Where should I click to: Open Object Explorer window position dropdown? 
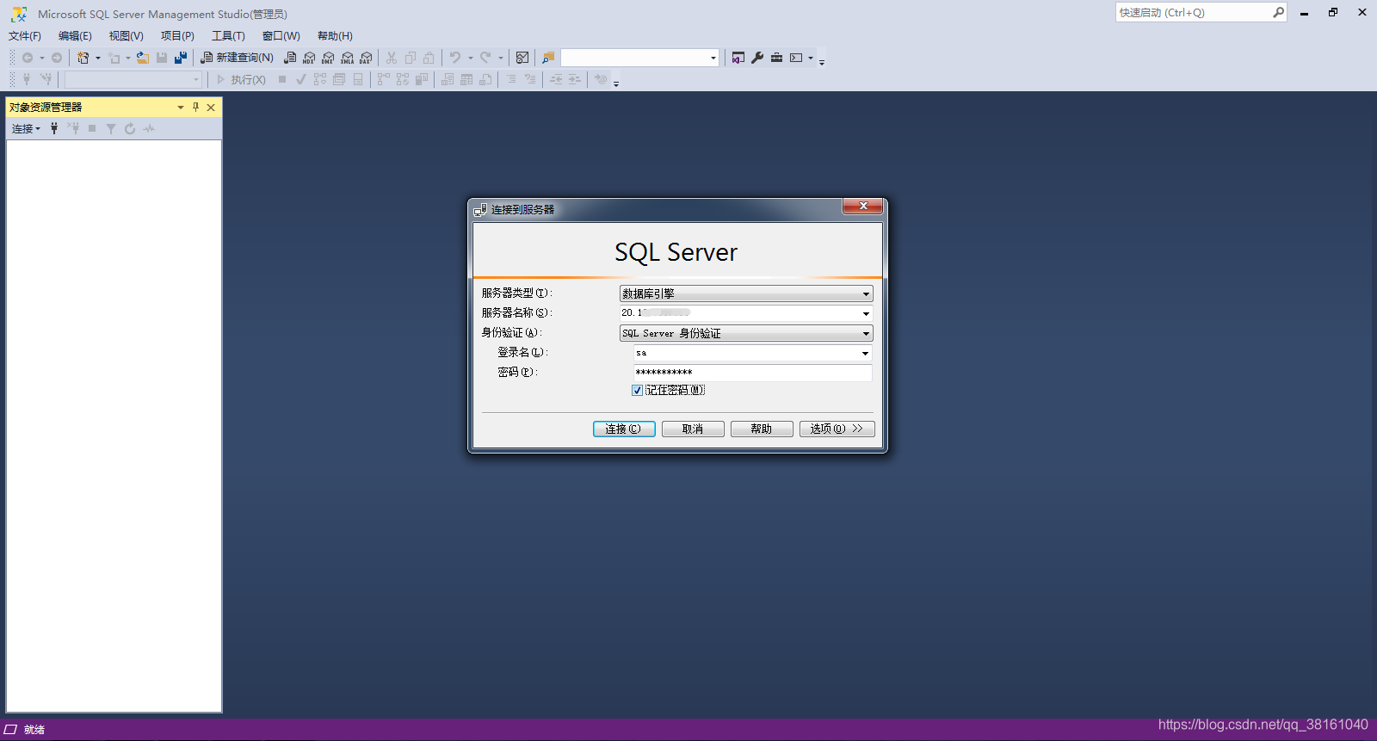(x=181, y=108)
